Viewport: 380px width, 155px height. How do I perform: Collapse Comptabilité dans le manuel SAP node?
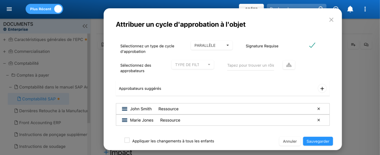10,87
